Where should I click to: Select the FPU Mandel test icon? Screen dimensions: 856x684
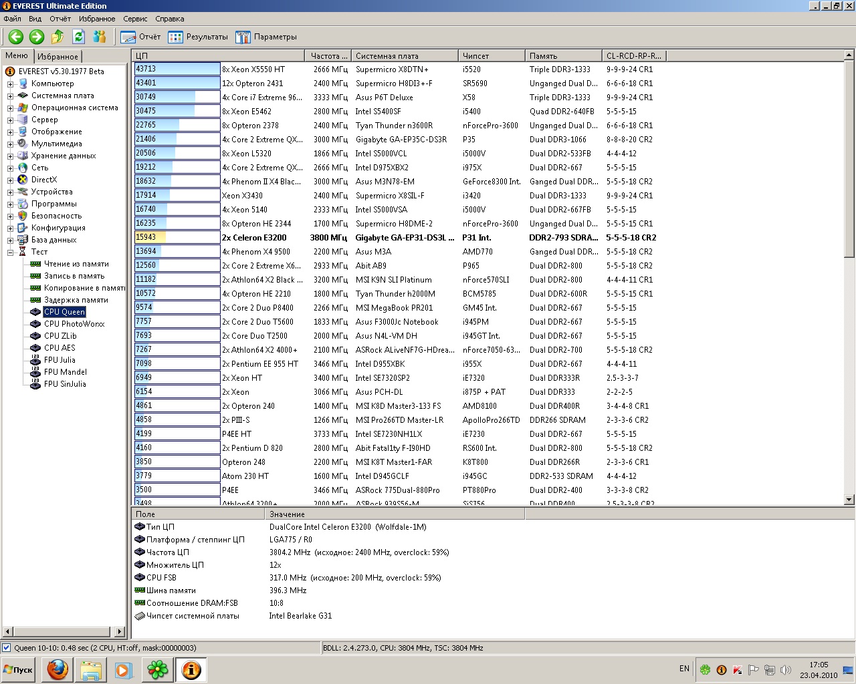36,372
